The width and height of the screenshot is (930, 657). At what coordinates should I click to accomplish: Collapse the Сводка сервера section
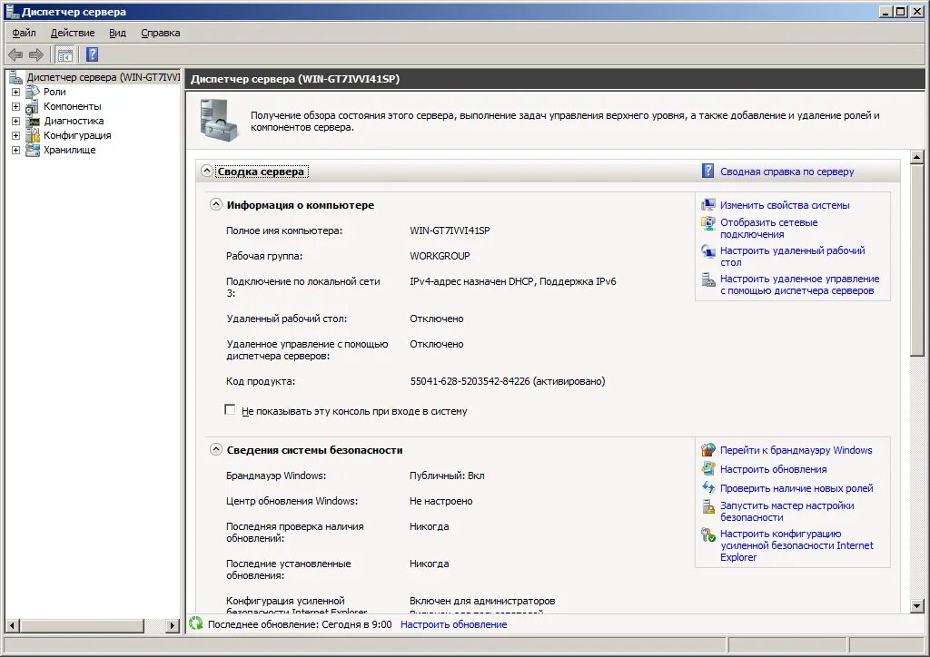point(206,171)
